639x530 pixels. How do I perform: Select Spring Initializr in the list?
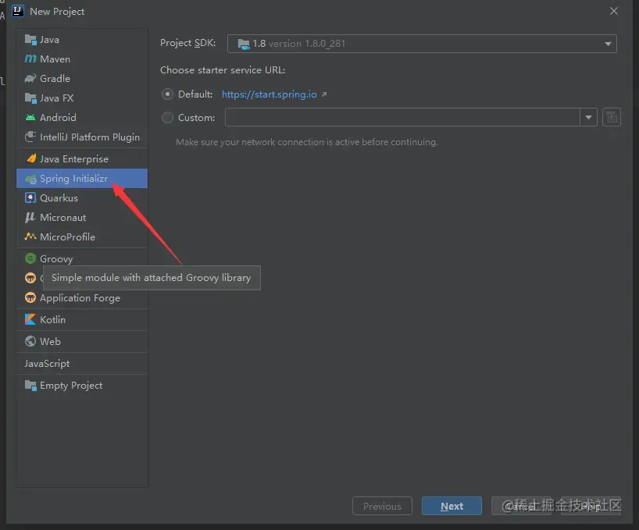click(x=81, y=178)
